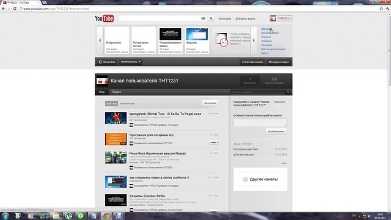
Task: Open Подписки in the account menu
Action: (x=266, y=37)
